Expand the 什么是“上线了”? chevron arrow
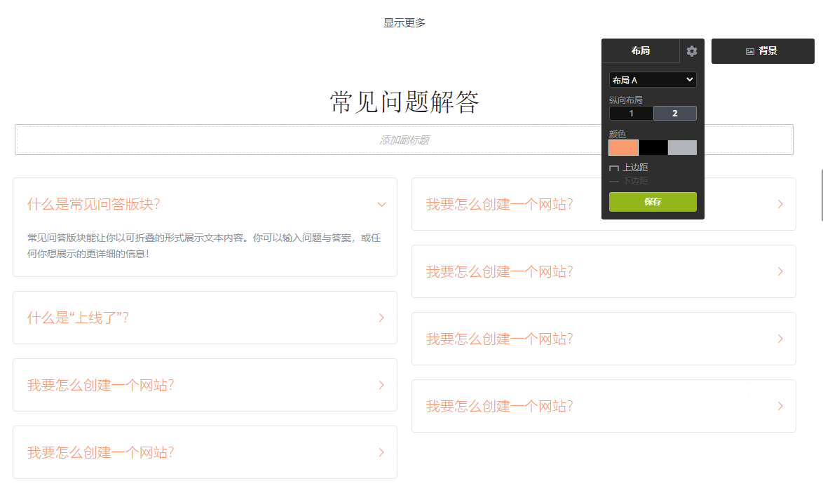The width and height of the screenshot is (823, 488). point(381,318)
